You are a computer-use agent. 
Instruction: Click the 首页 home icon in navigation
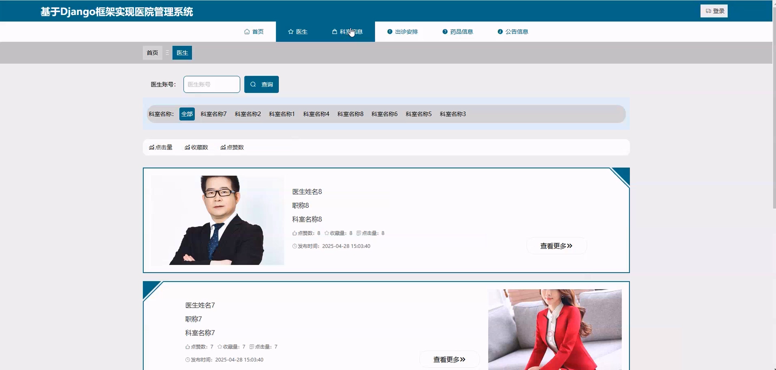coord(247,32)
